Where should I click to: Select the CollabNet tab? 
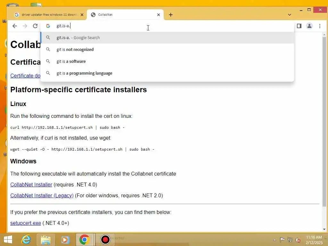(125, 15)
